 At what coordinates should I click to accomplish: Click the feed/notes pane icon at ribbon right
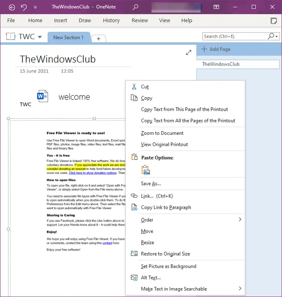click(x=274, y=21)
